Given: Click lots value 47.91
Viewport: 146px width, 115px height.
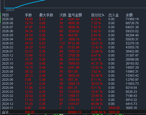Looking at the screenshot, I should point(29,27).
